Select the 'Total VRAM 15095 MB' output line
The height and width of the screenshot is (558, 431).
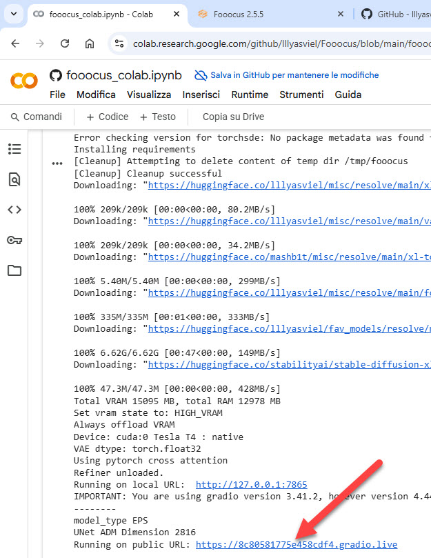tap(177, 401)
